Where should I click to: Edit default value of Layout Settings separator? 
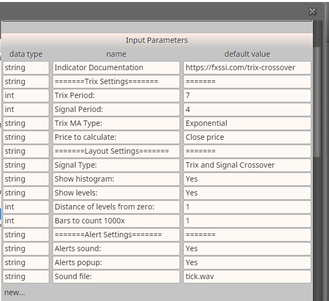point(247,151)
